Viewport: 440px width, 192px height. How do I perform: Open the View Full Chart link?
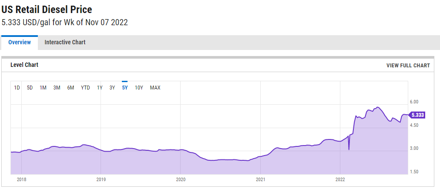click(408, 66)
